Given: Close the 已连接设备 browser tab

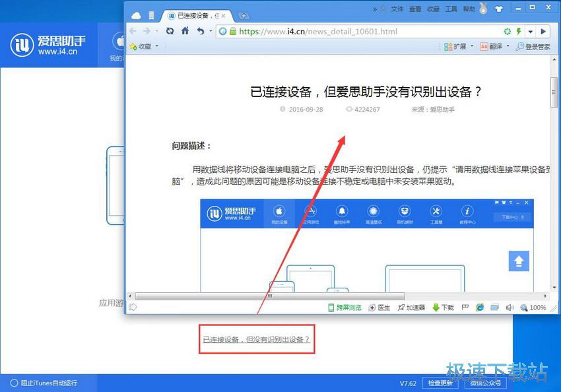Looking at the screenshot, I should [223, 16].
